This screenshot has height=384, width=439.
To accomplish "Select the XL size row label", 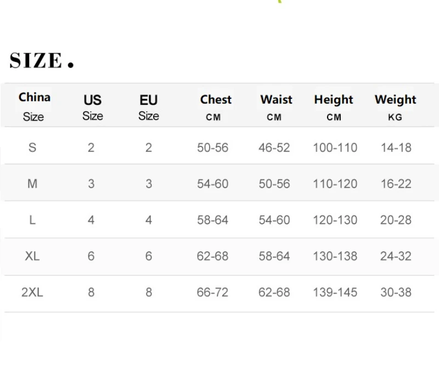I will click(32, 256).
